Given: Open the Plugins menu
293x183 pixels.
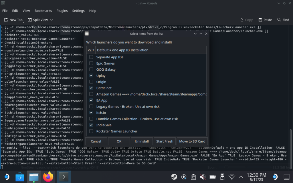Looking at the screenshot, I should point(62,11).
